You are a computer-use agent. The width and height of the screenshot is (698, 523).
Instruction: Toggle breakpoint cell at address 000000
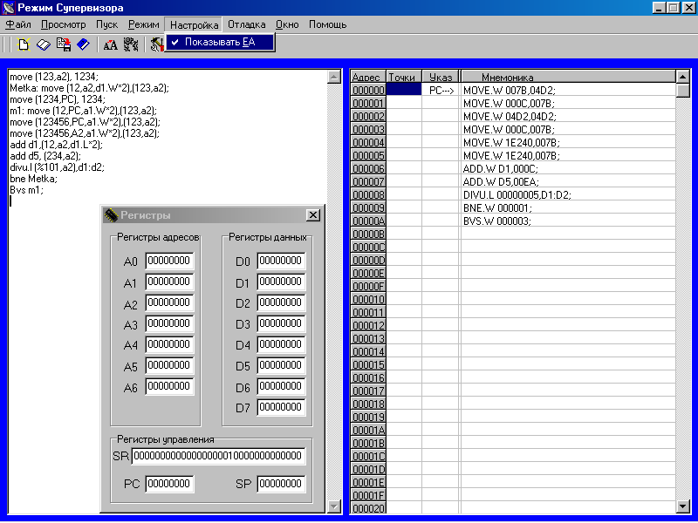pos(403,90)
